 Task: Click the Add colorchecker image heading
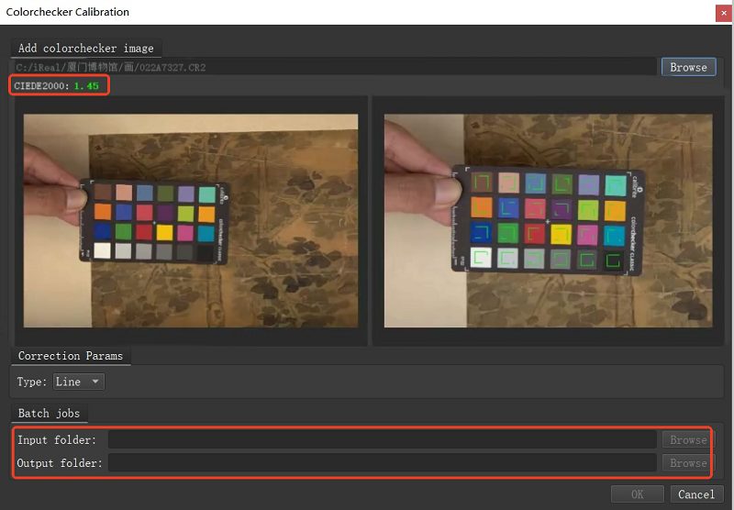[x=86, y=49]
